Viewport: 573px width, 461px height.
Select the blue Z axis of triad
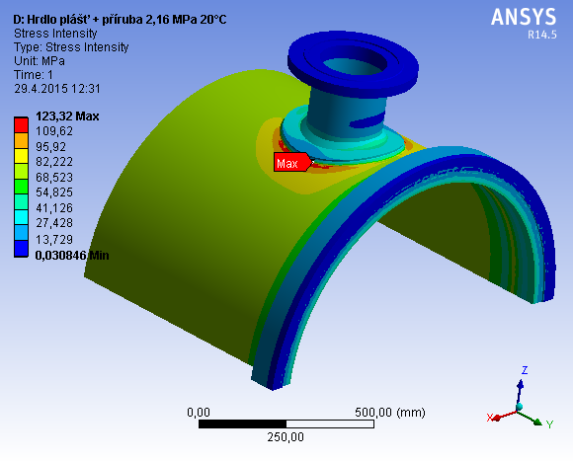click(x=521, y=391)
